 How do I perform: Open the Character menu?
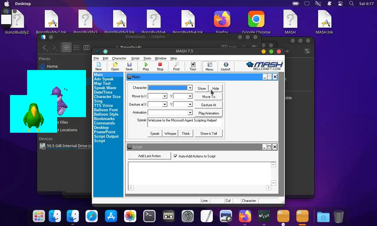point(119,58)
